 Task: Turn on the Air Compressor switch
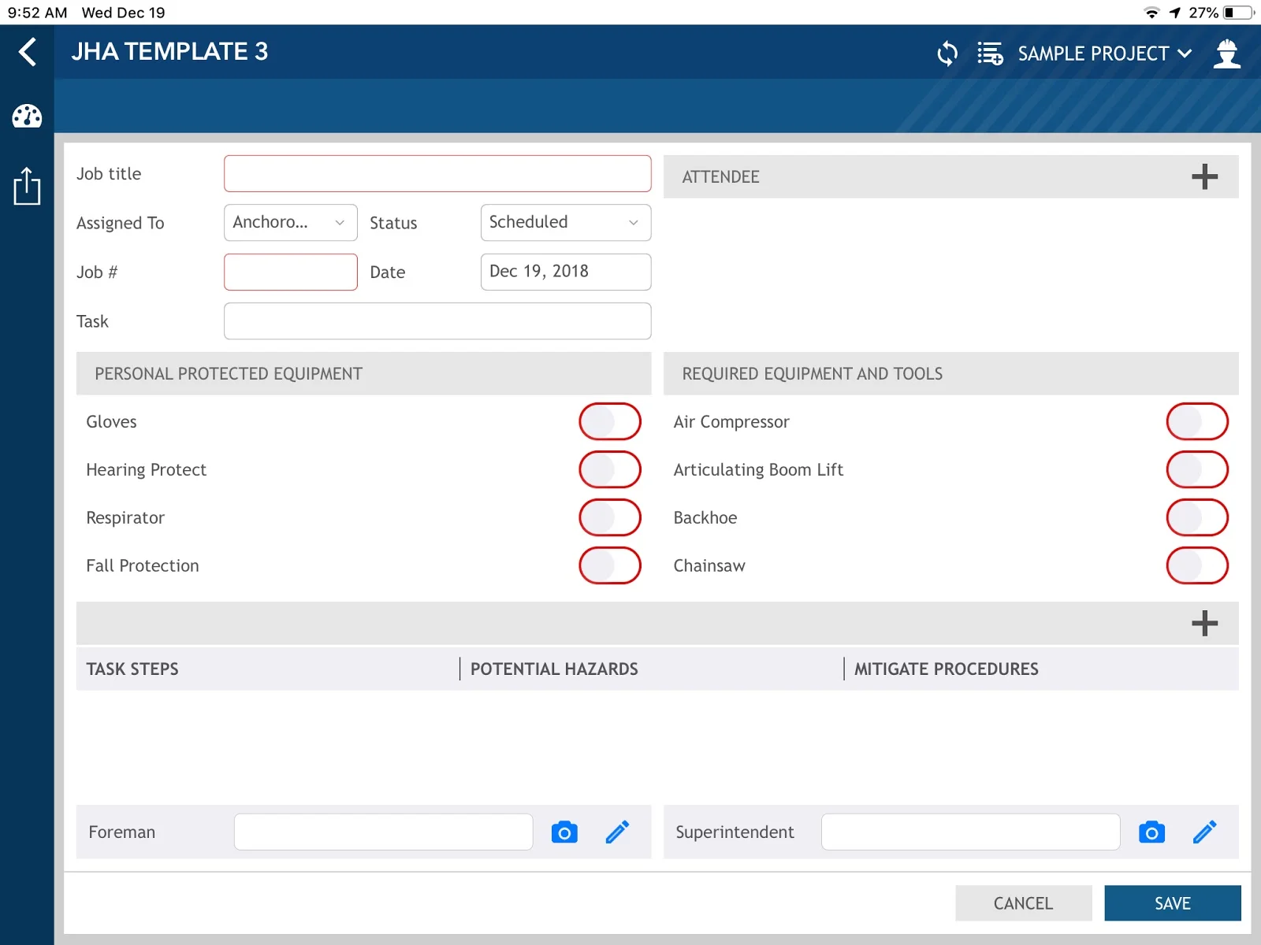1197,421
